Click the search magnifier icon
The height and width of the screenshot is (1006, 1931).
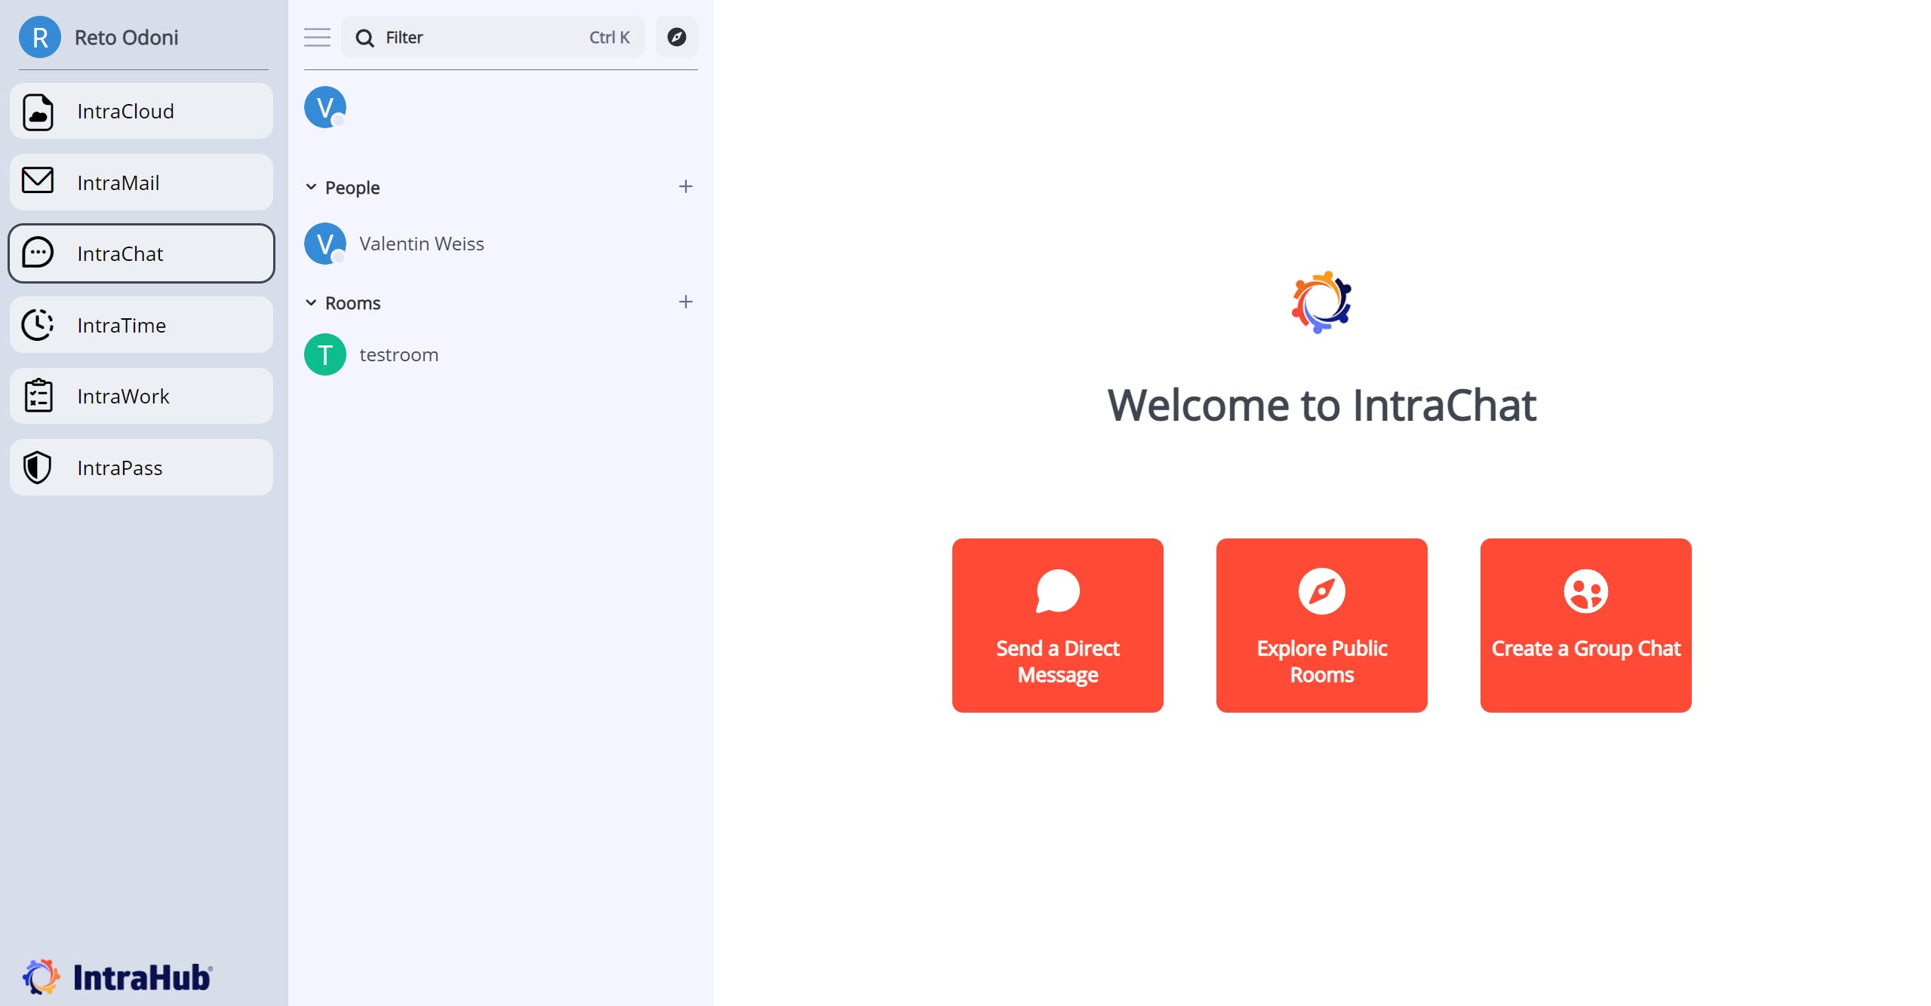[364, 38]
